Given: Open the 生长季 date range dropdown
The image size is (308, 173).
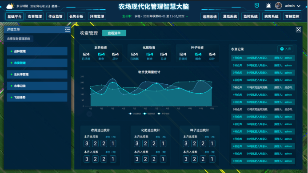Looking at the screenshot, I should click(187, 16).
